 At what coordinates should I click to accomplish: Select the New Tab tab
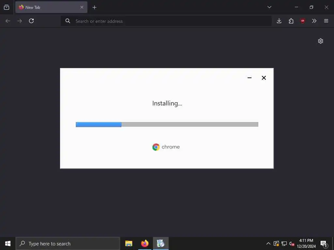(51, 7)
